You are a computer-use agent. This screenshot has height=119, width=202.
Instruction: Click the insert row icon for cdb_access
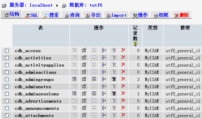pos(104,50)
